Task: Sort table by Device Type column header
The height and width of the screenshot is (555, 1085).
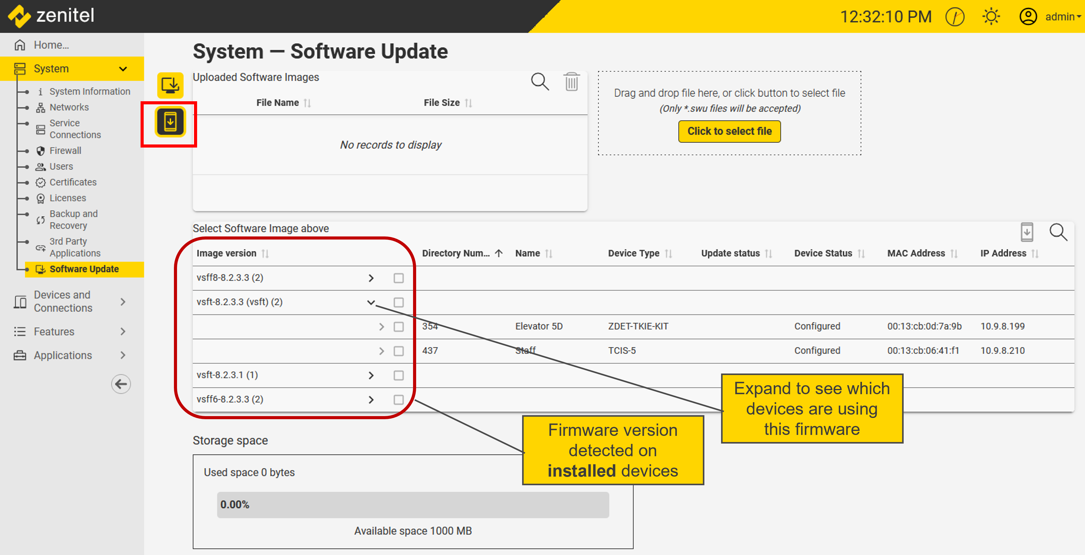Action: point(633,253)
